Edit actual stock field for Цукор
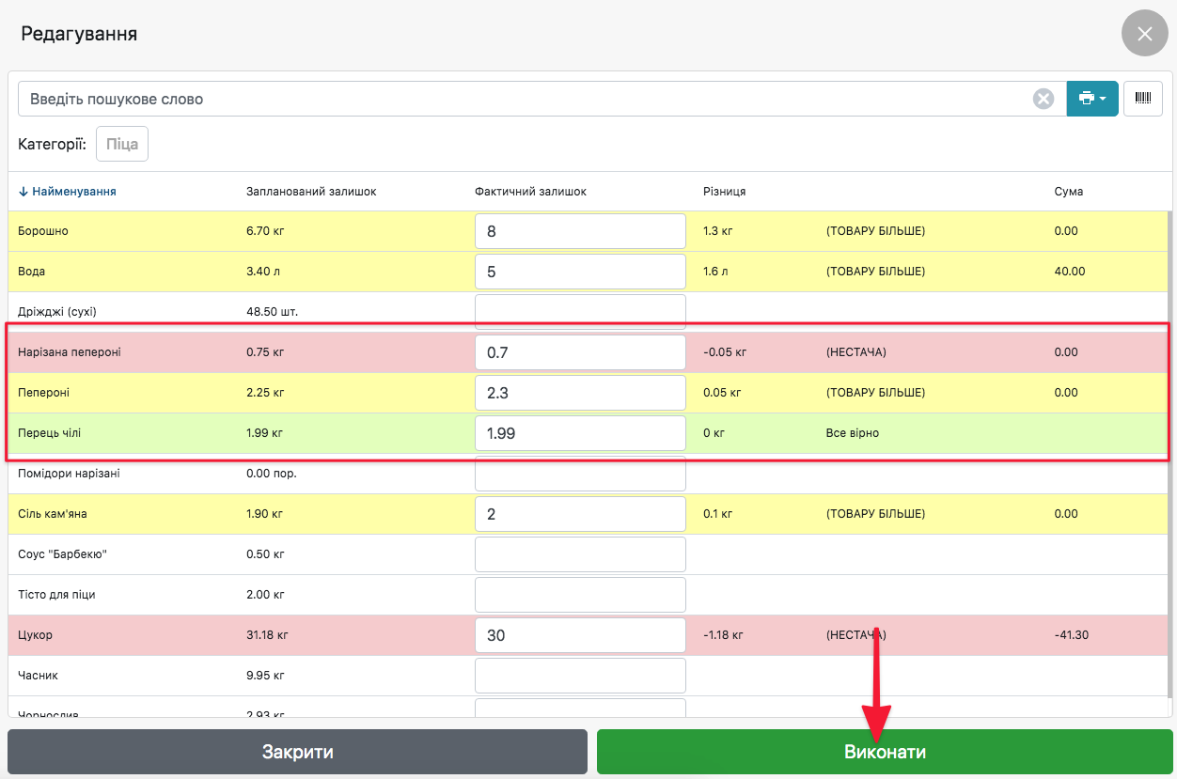Screen dimensions: 1177x779 [x=580, y=635]
